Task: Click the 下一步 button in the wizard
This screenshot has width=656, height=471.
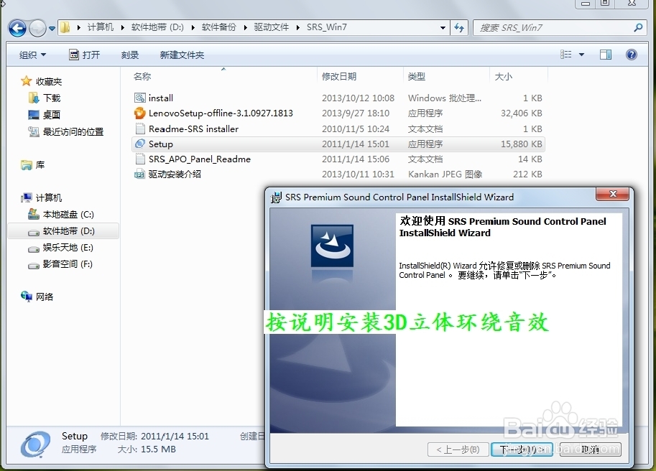Action: pyautogui.click(x=520, y=449)
